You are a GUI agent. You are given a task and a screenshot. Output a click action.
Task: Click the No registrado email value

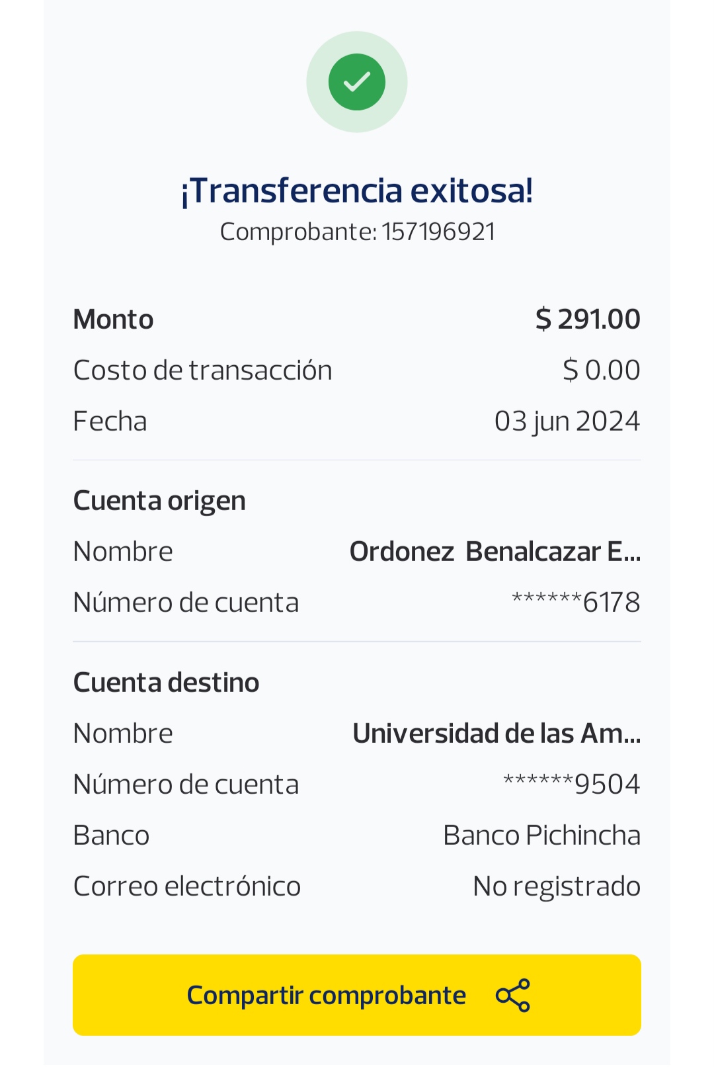[556, 886]
